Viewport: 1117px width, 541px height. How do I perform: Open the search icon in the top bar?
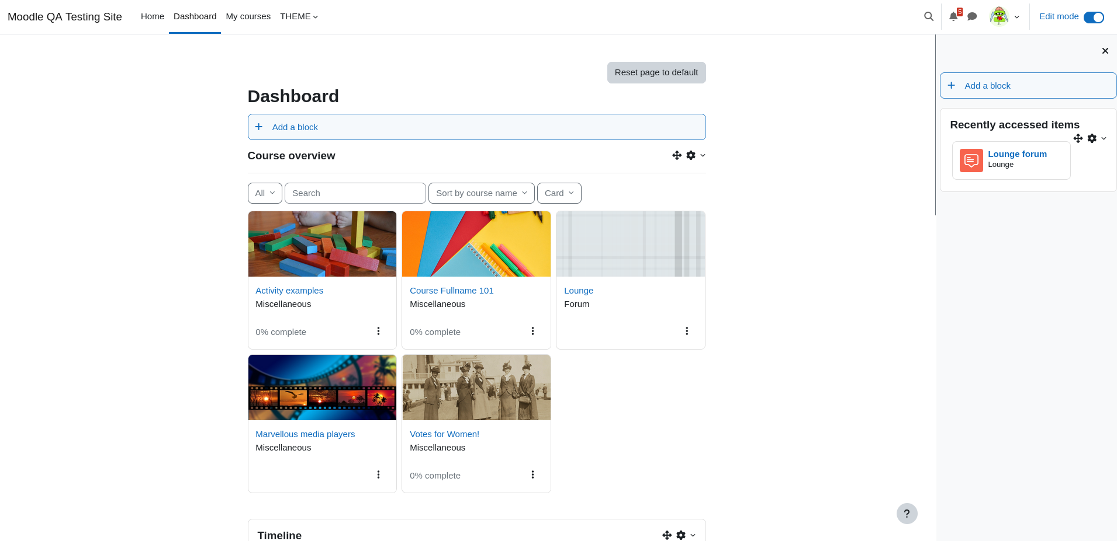[928, 16]
